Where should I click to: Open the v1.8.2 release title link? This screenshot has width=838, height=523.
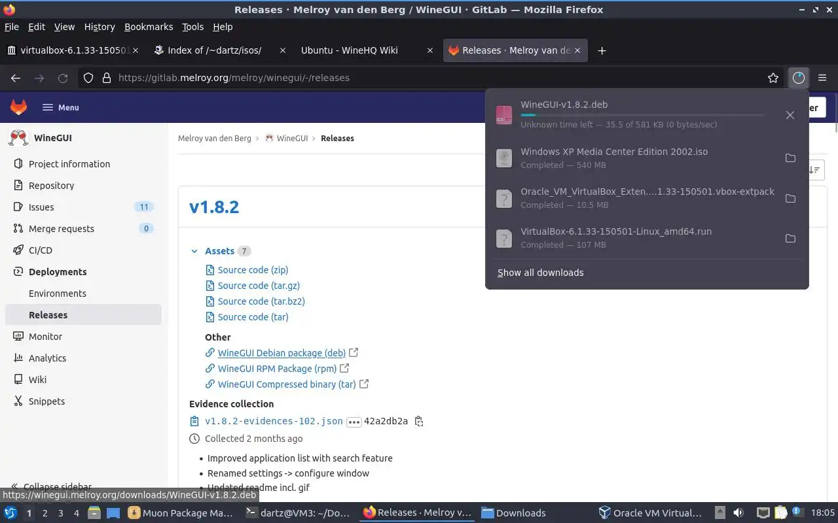coord(214,207)
